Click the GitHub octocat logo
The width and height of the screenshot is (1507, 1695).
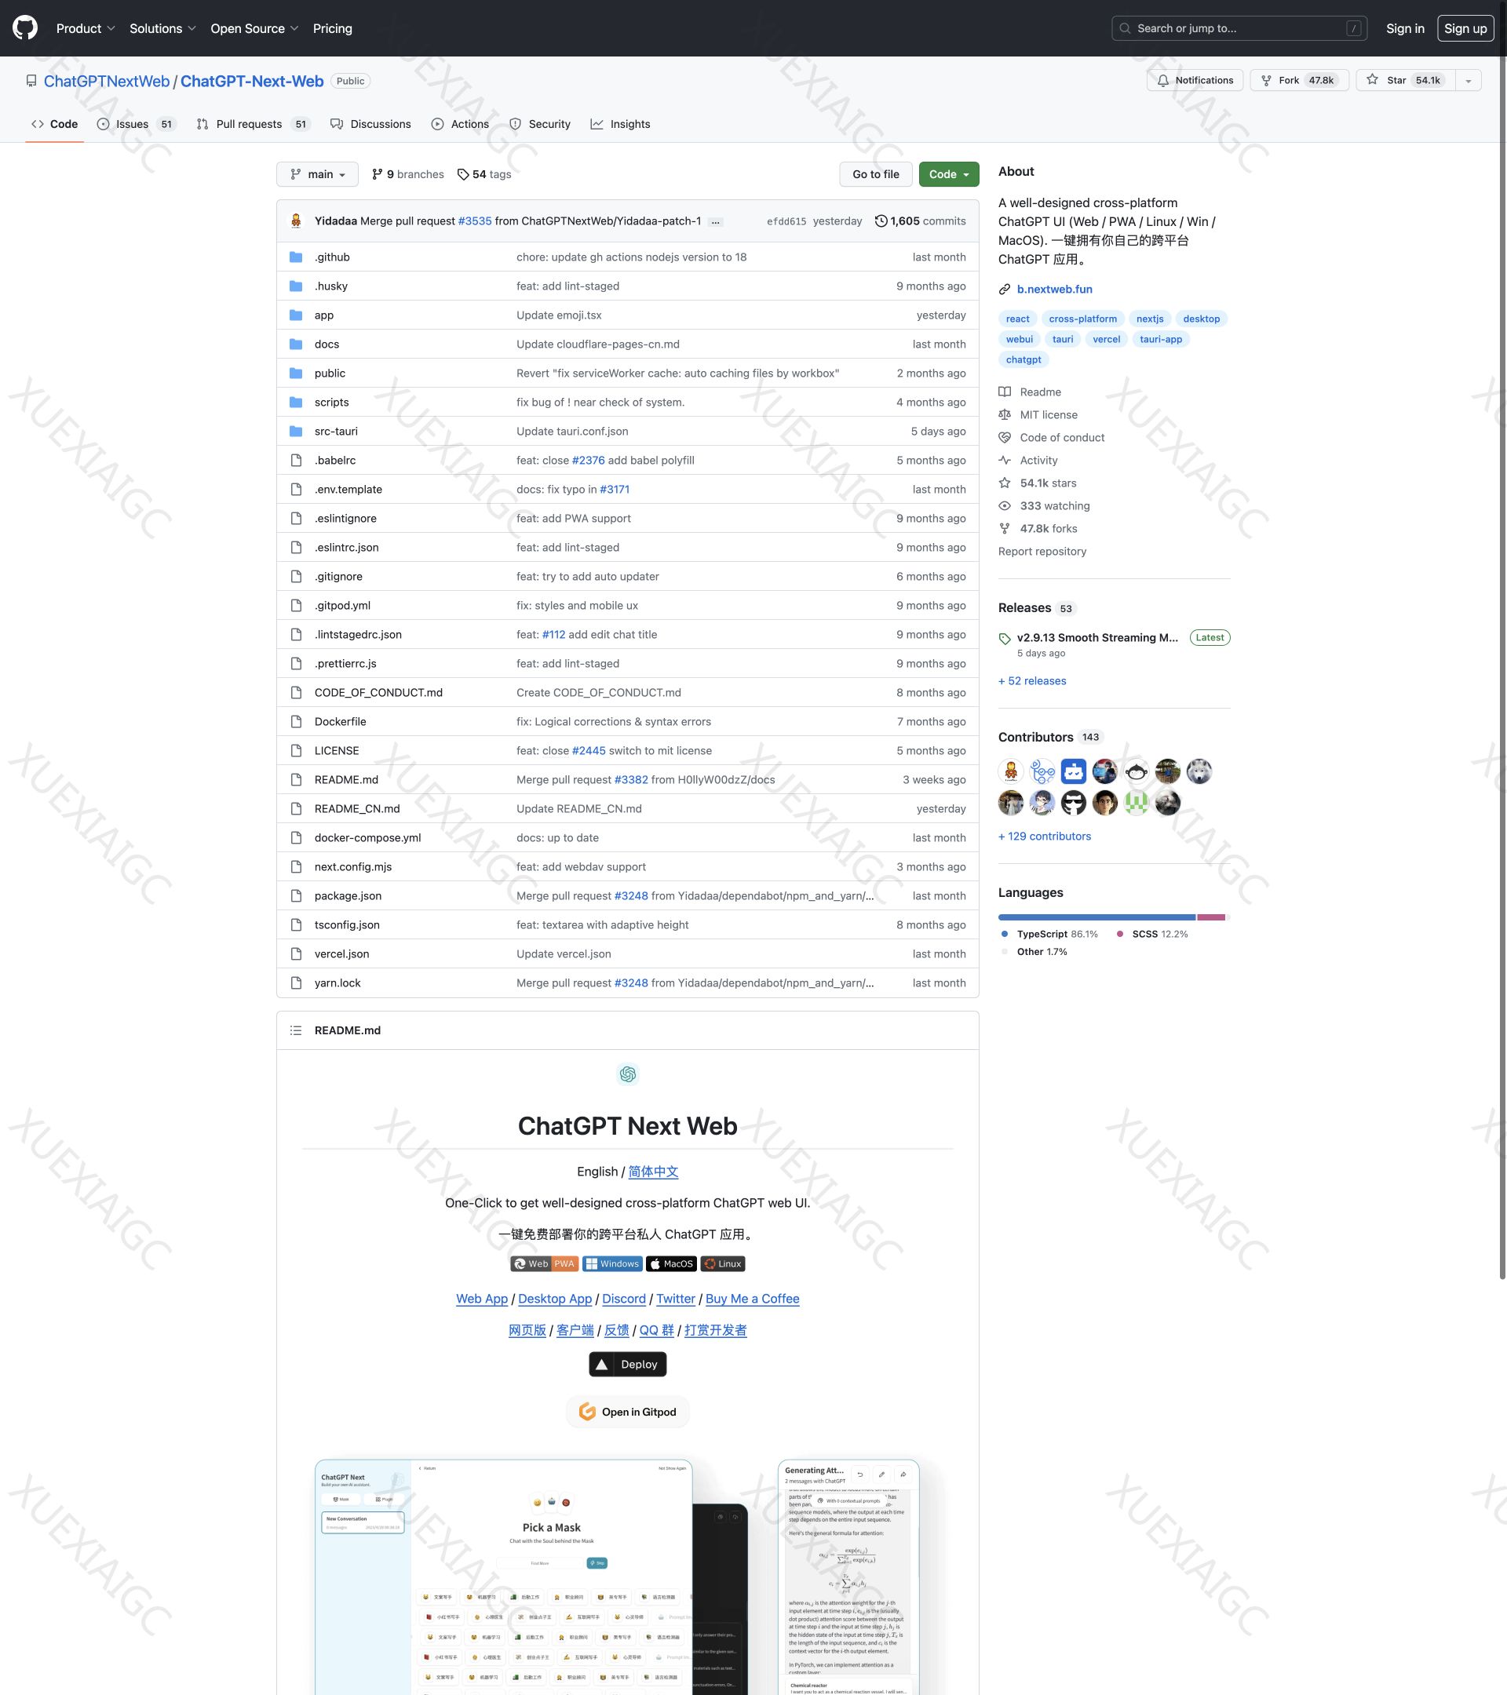[27, 27]
